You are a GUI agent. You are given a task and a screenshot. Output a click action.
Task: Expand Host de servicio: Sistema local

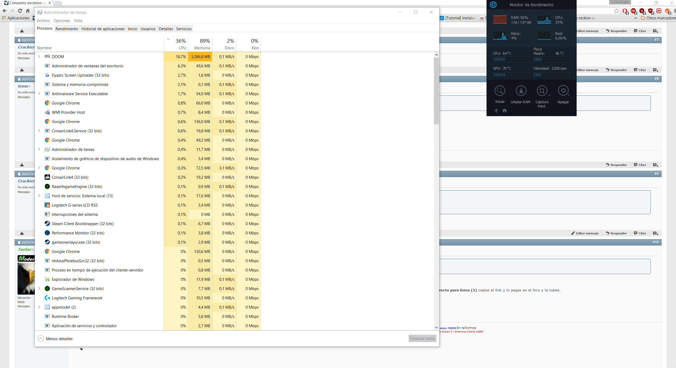pos(39,196)
